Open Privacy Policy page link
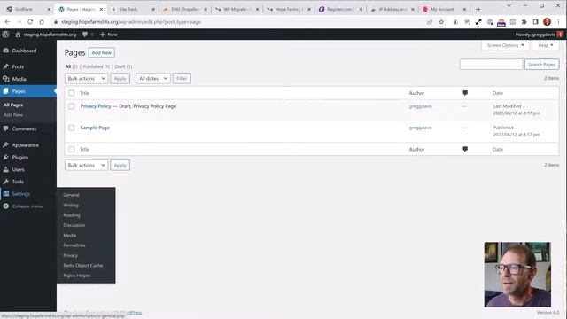This screenshot has width=567, height=319. coord(96,106)
